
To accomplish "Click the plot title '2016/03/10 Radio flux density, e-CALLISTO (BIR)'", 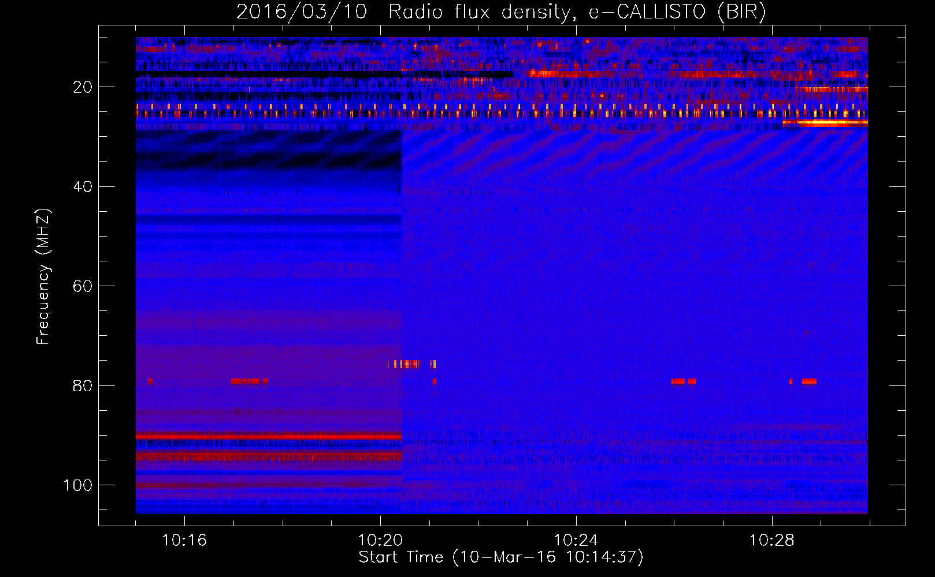I will pos(501,12).
